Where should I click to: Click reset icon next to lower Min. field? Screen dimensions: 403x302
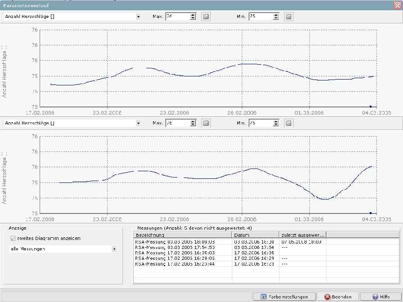(289, 123)
